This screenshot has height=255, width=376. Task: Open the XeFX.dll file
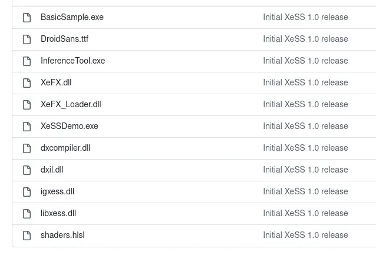point(56,83)
